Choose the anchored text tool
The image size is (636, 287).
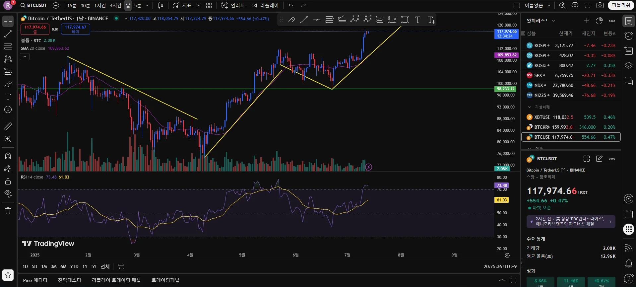coord(431,20)
